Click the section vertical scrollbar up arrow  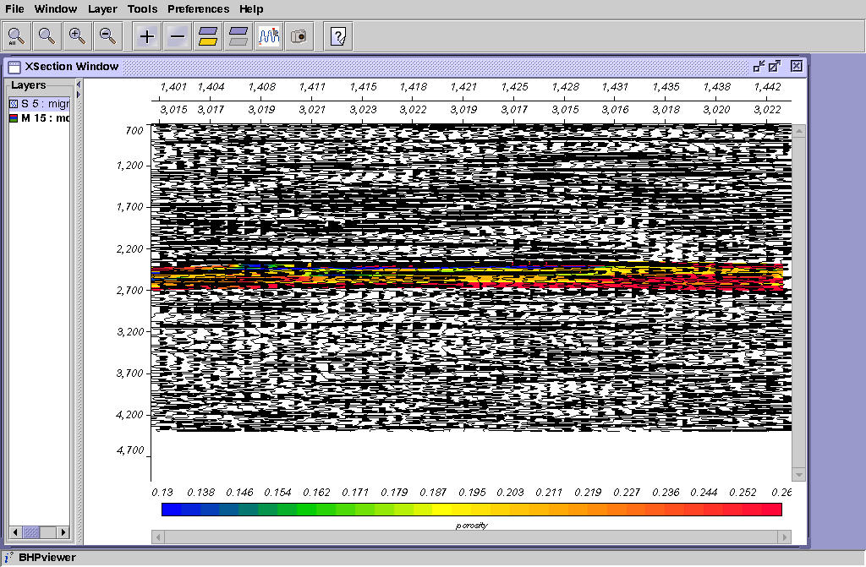tap(798, 131)
